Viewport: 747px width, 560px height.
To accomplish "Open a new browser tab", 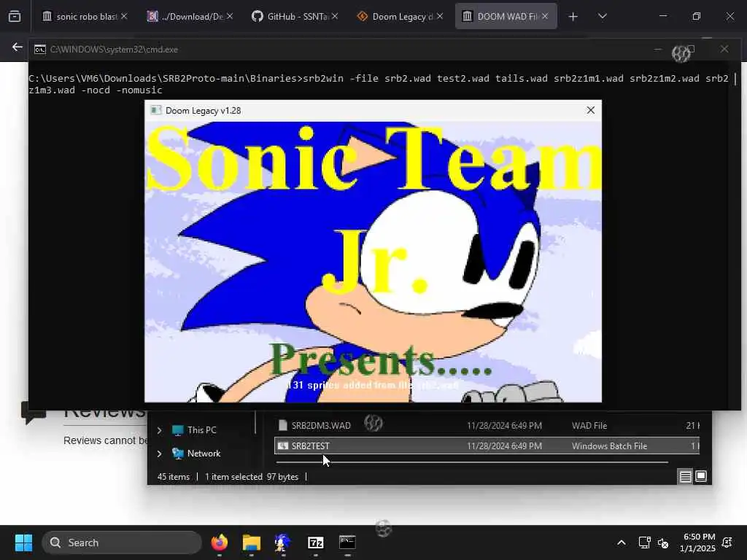I will [x=573, y=17].
